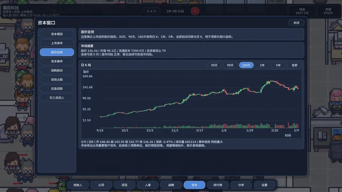Screen dimensions: 342x192
Task: Open 回购股份 share buyback option
Action: pos(57,71)
